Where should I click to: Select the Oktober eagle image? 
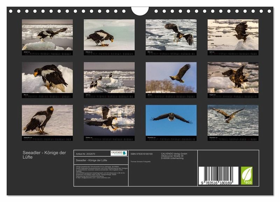click(109, 120)
